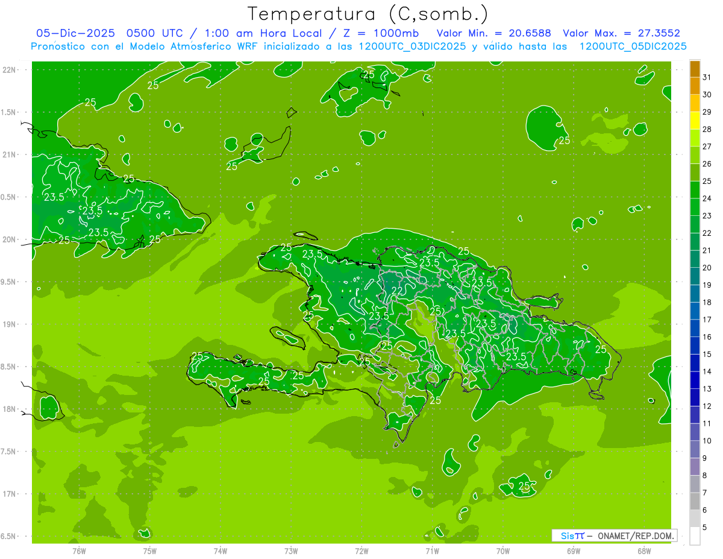
Task: Click the latitude axis label '22N'
Action: point(10,70)
